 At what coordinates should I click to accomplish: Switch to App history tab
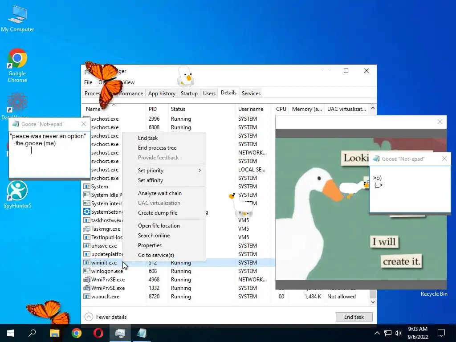tap(162, 94)
